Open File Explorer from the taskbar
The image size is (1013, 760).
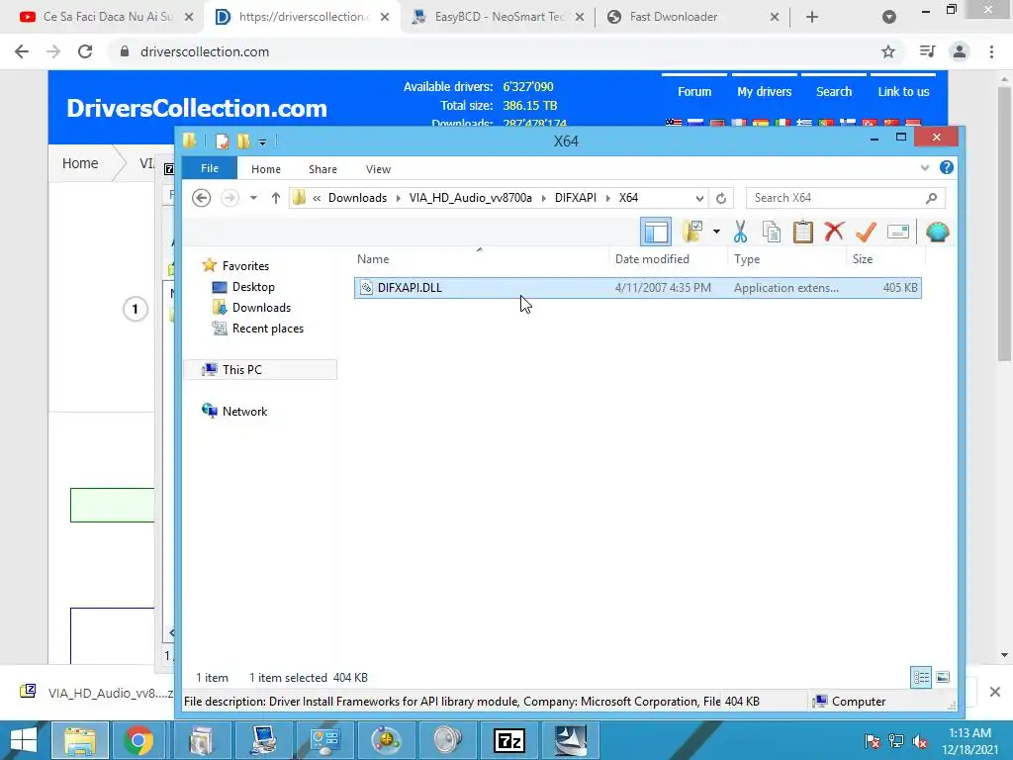(x=79, y=740)
